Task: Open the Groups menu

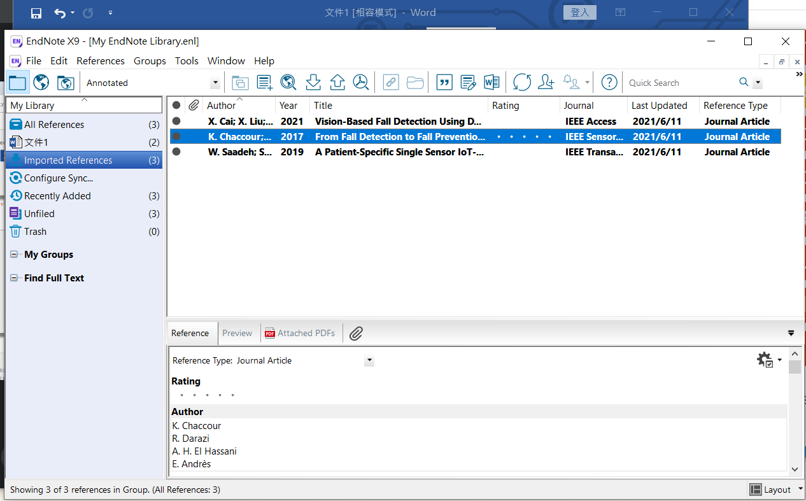Action: [150, 60]
